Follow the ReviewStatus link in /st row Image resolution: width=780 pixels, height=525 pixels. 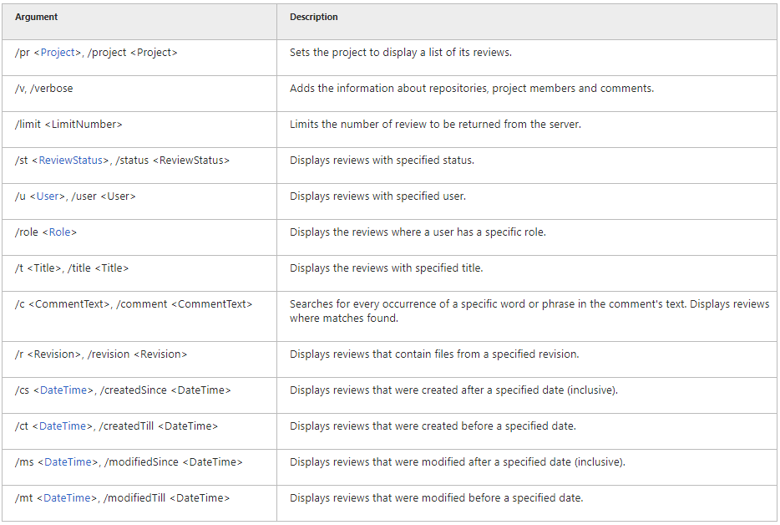(70, 161)
